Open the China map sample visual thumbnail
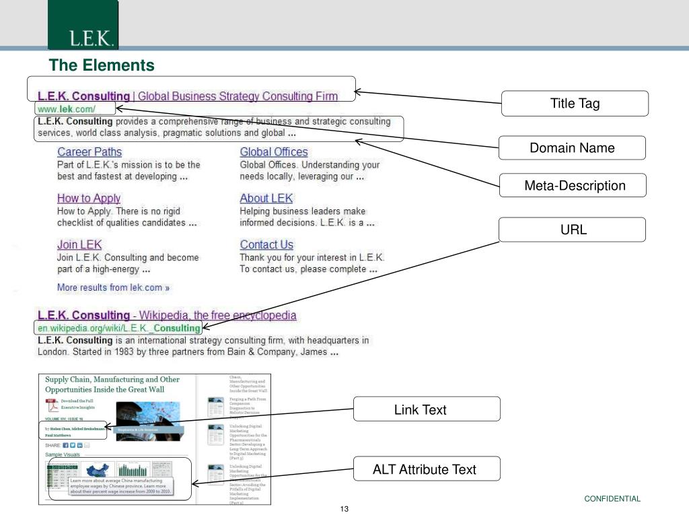Image resolution: width=689 pixels, height=517 pixels. [98, 469]
